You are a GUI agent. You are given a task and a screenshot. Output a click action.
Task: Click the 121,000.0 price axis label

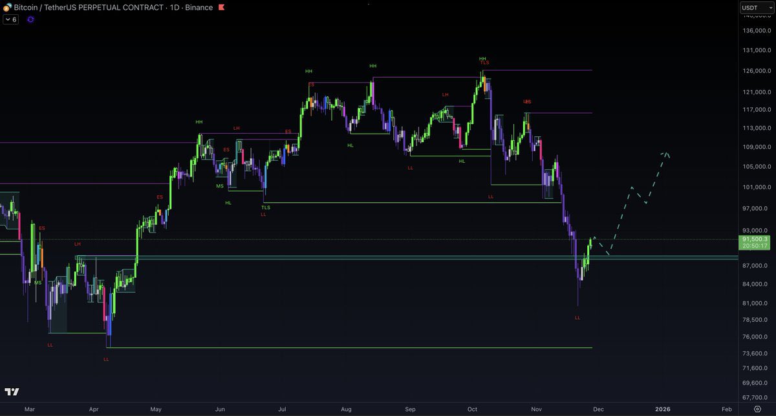tap(758, 92)
